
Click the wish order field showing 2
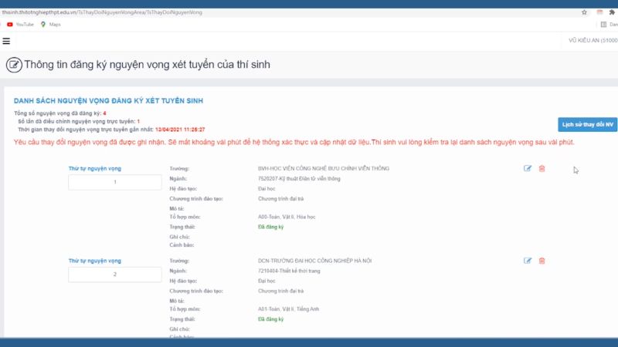point(115,275)
